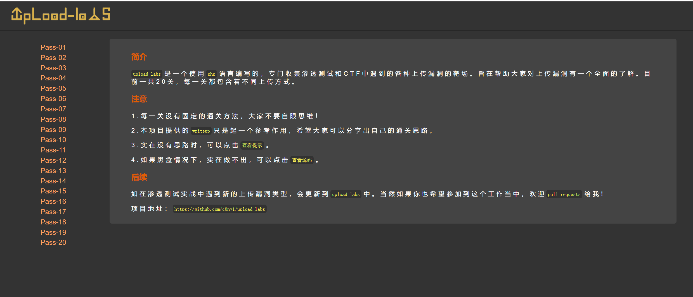Screen dimensions: 693x297
Task: Open Pass-05 from the level list
Action: pyautogui.click(x=53, y=88)
